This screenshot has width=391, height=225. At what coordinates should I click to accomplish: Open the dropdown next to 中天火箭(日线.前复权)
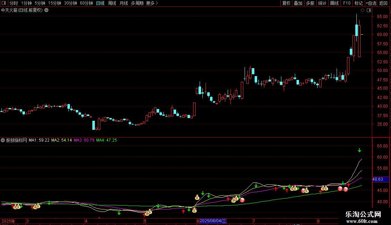pos(46,10)
